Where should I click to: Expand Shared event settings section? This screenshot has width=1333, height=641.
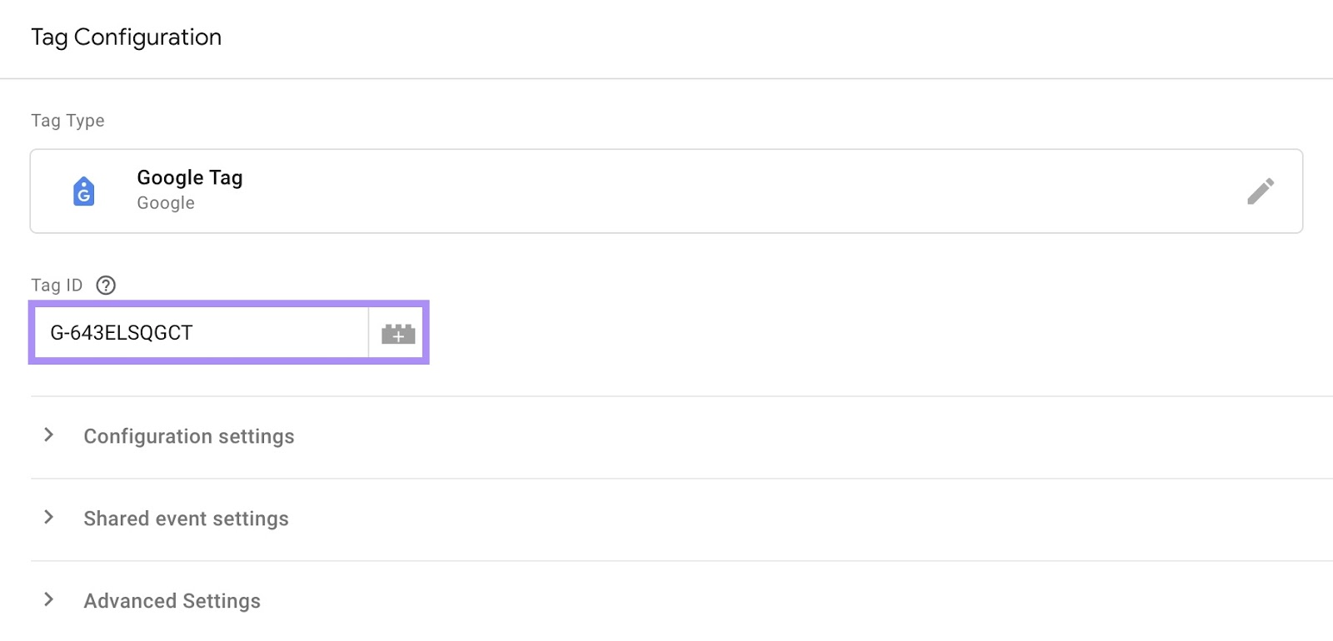[185, 518]
